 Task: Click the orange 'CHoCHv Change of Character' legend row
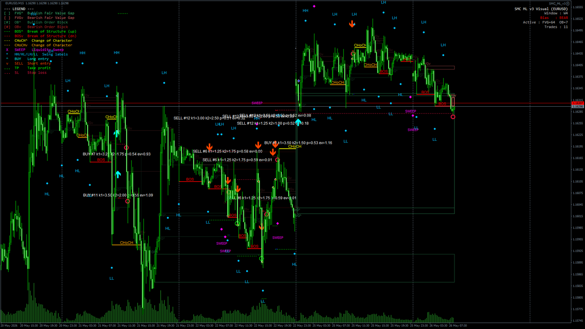coord(38,45)
